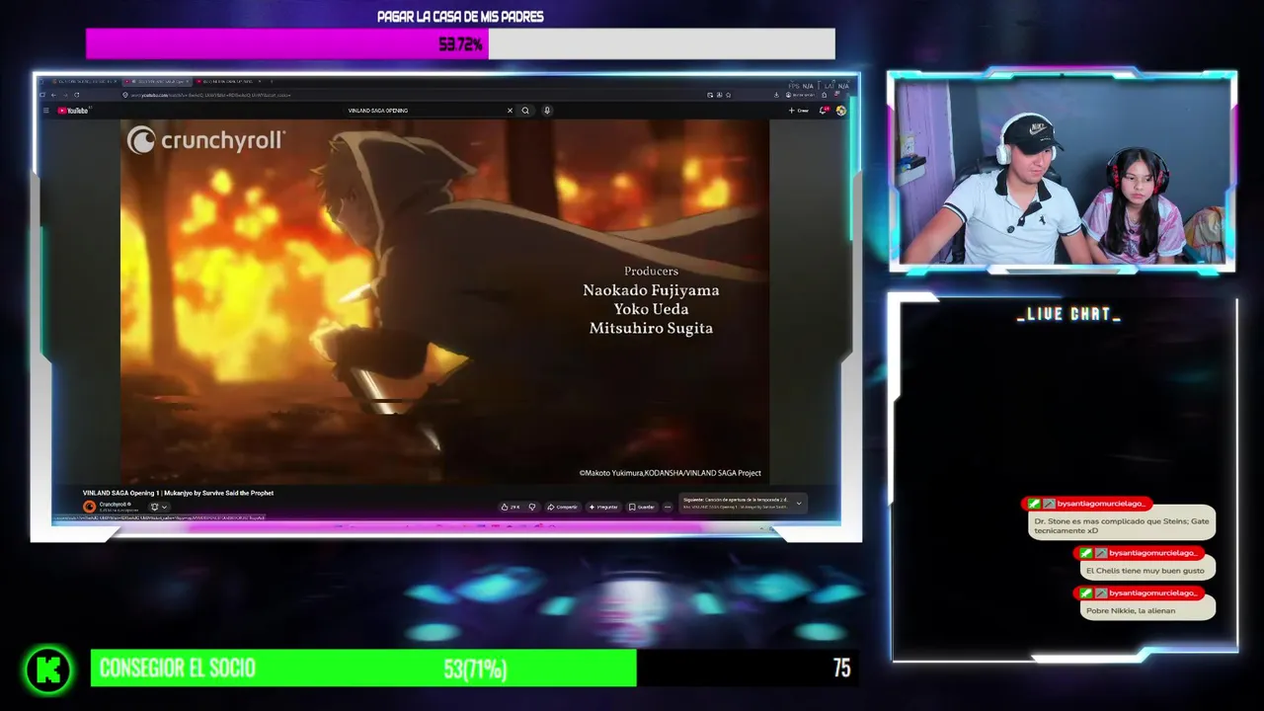The width and height of the screenshot is (1264, 711).
Task: Expand the Siguiente up-next queue chevron
Action: 799,504
